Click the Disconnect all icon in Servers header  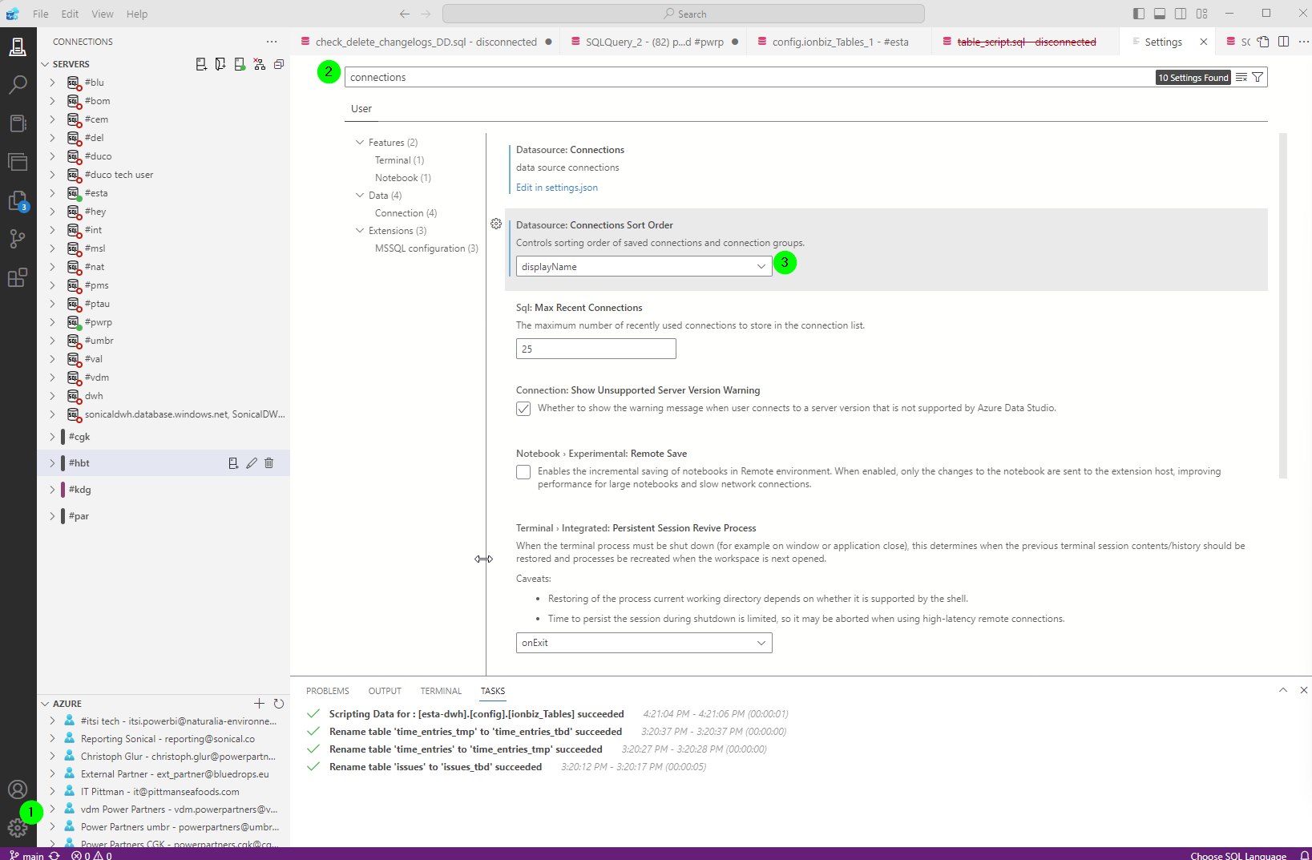click(x=260, y=64)
